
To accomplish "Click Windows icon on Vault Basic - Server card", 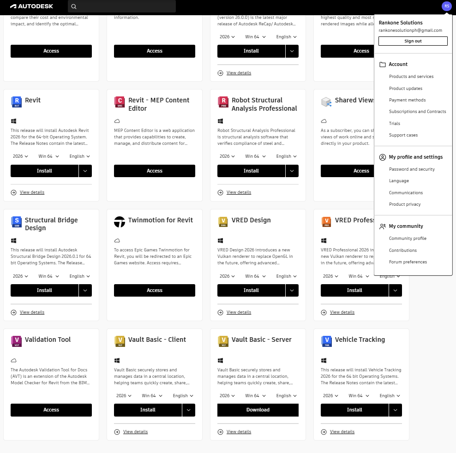I will point(221,361).
